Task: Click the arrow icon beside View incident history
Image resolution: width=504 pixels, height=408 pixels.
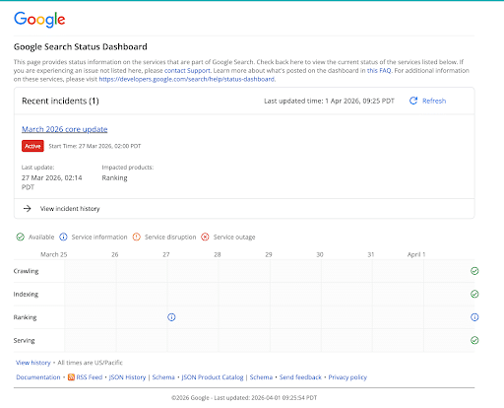Action: point(28,209)
